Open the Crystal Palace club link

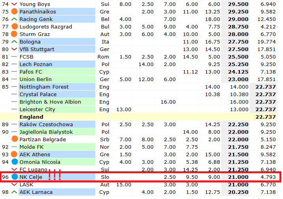(x=38, y=94)
